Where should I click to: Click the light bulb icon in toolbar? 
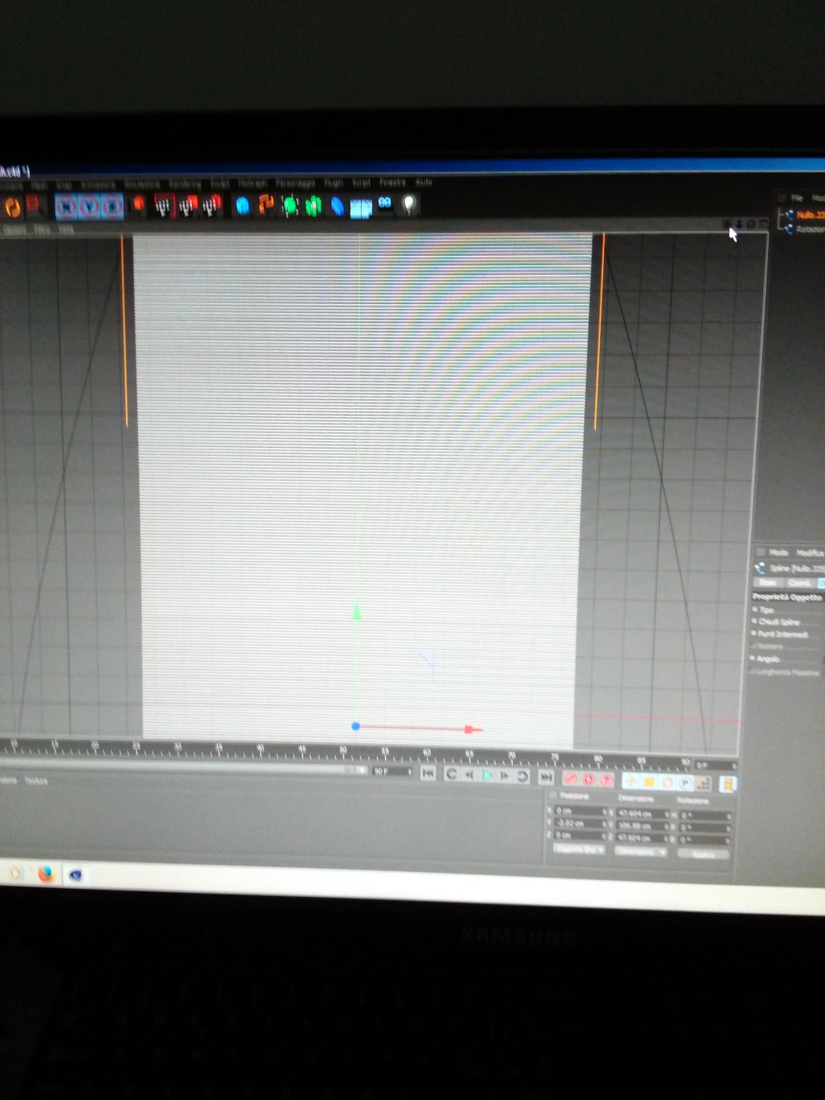tap(409, 204)
